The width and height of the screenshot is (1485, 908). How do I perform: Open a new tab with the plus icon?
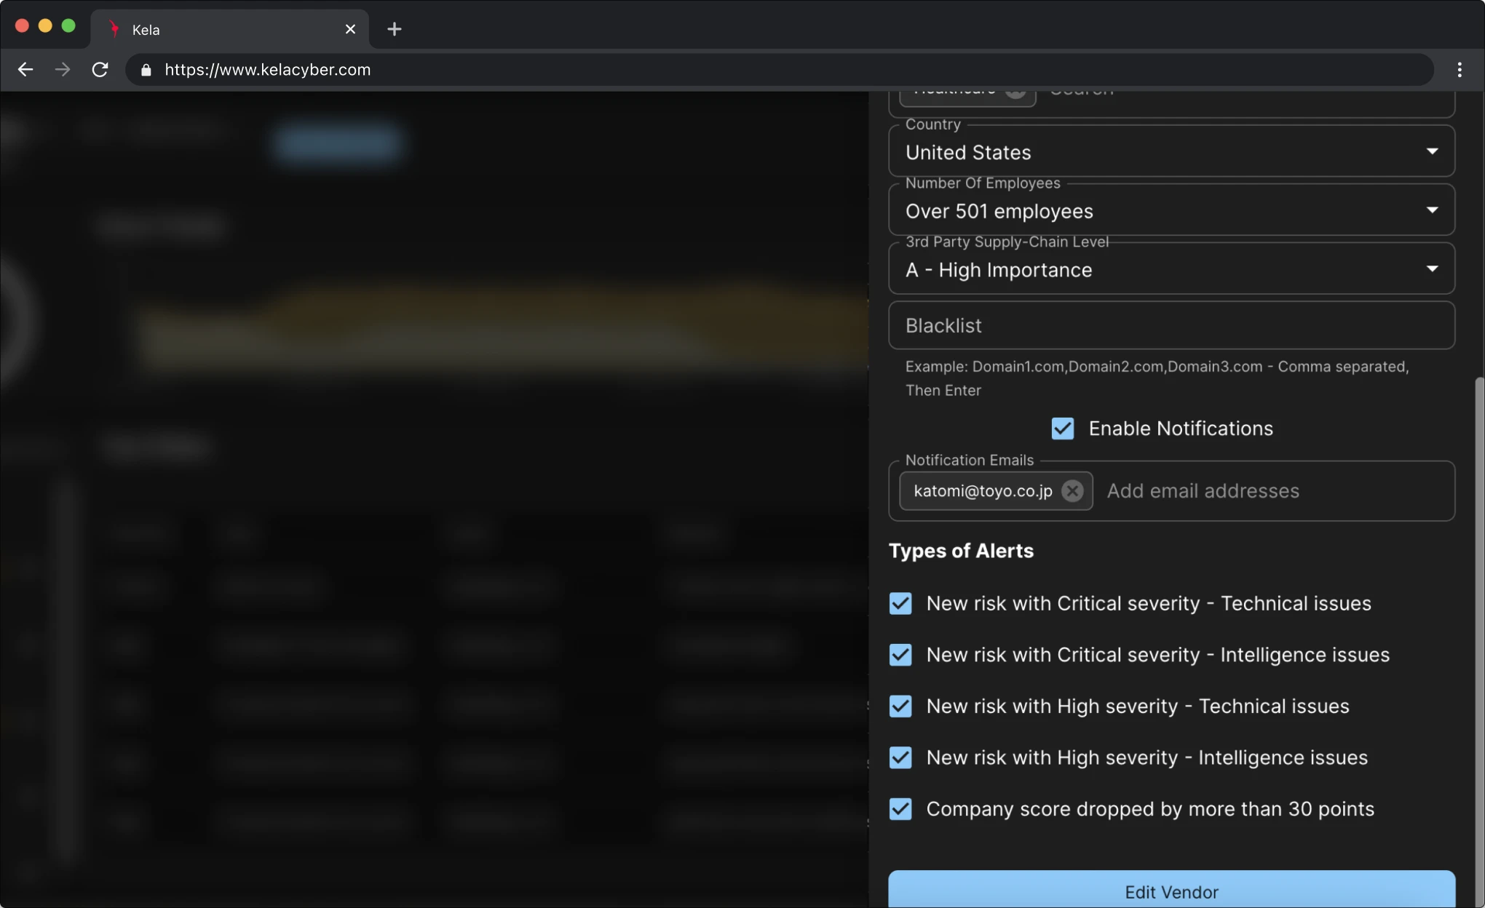pos(394,29)
